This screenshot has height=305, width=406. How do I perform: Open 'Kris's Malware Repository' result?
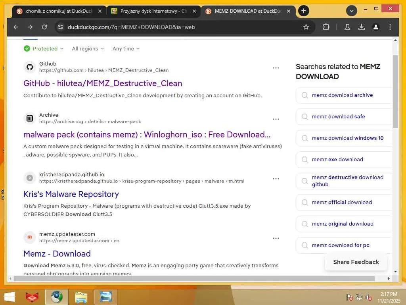coord(71,194)
